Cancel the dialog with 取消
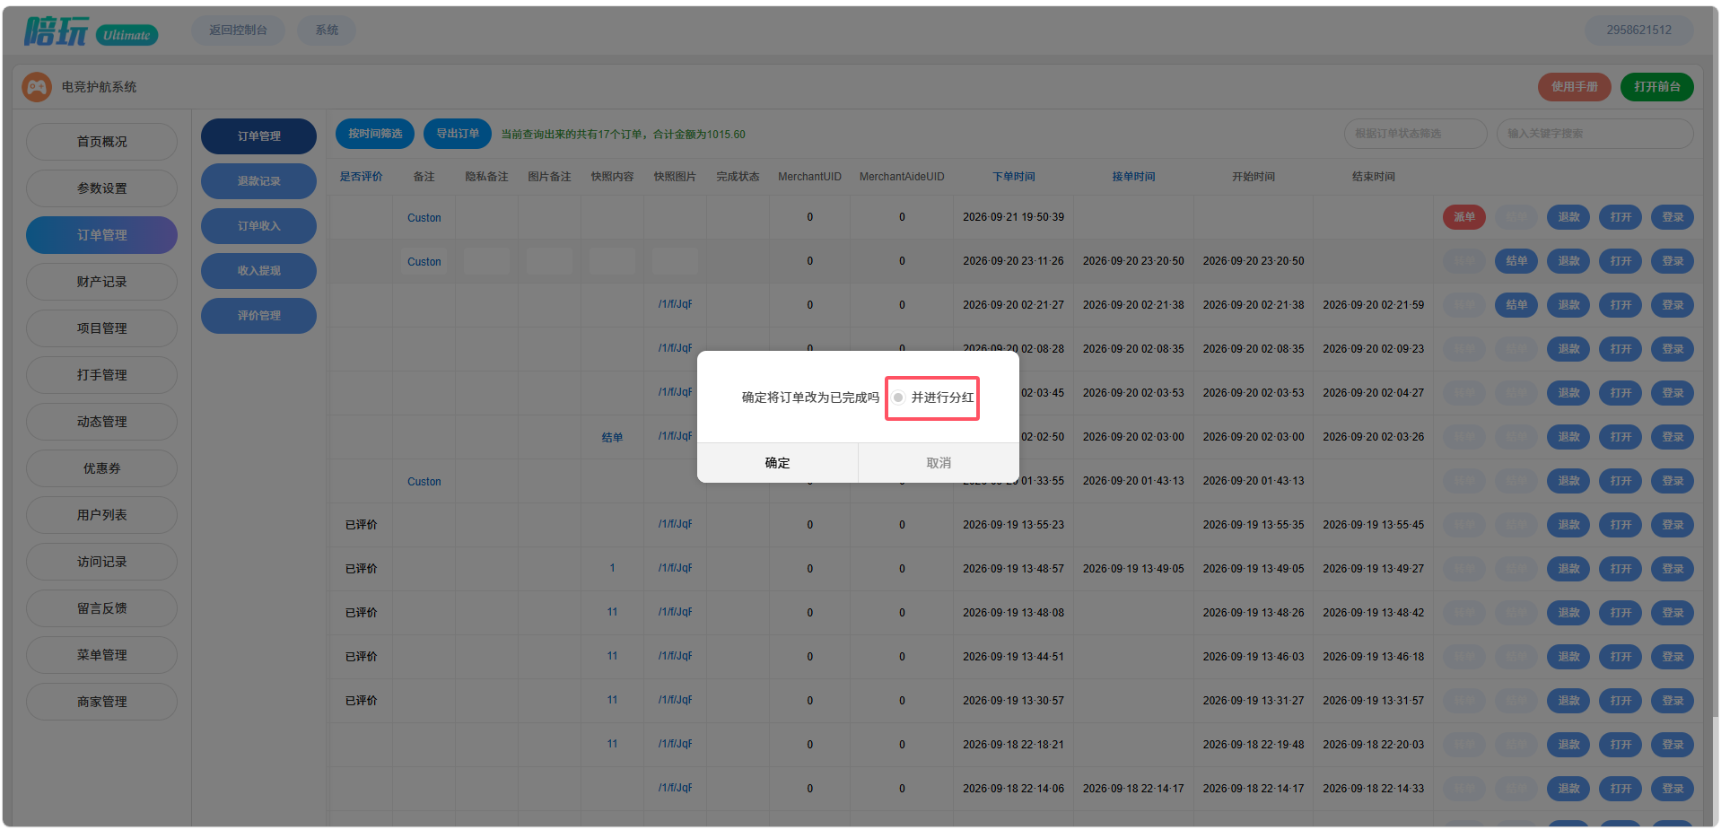Screen dimensions: 1721x830 pos(939,463)
